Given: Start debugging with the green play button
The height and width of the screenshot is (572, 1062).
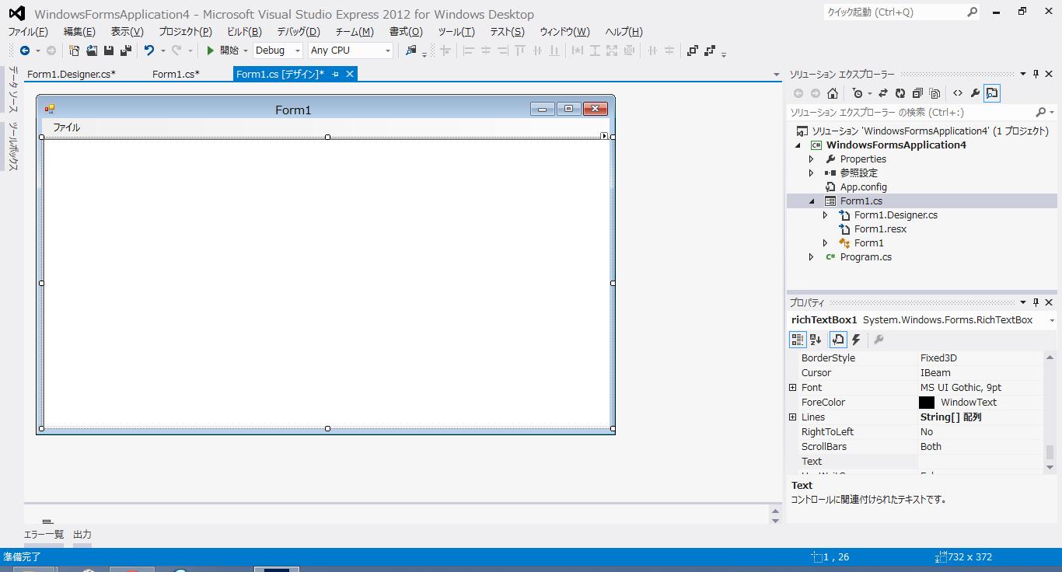Looking at the screenshot, I should (x=210, y=51).
